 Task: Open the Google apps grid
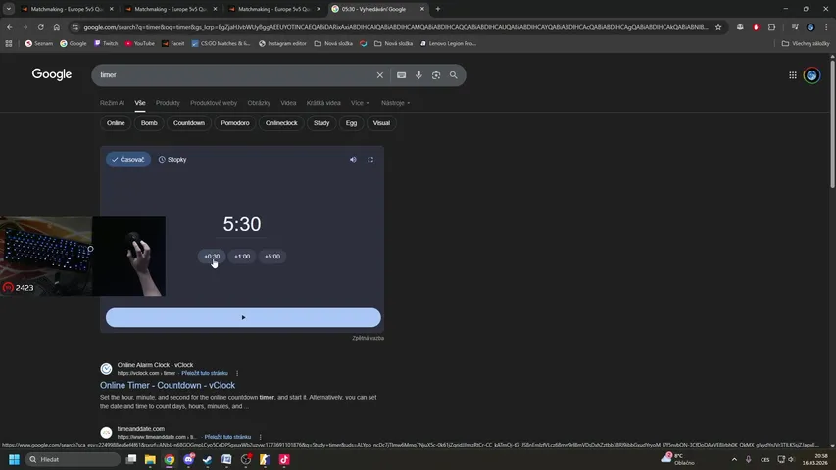pos(793,75)
